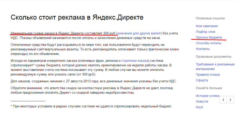This screenshot has width=237, height=114.
Task: Click the footnote about недельный бюджет
Action: tap(91, 106)
